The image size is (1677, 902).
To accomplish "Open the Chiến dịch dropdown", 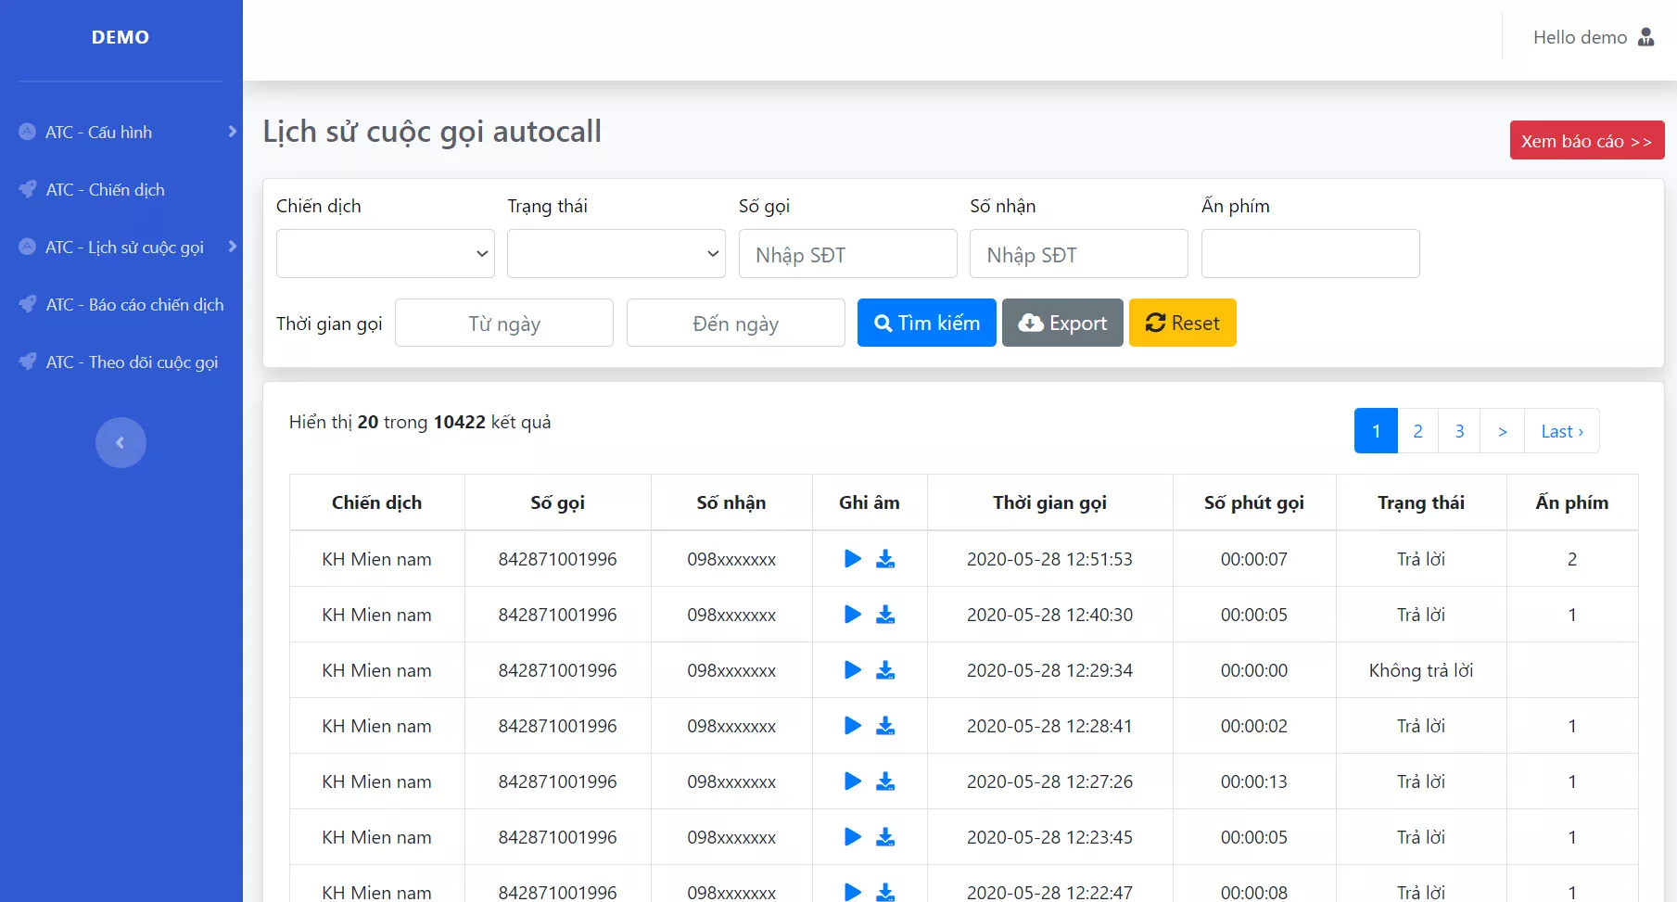I will pos(386,253).
